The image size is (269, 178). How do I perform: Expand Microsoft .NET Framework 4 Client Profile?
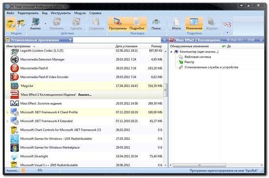7,112
